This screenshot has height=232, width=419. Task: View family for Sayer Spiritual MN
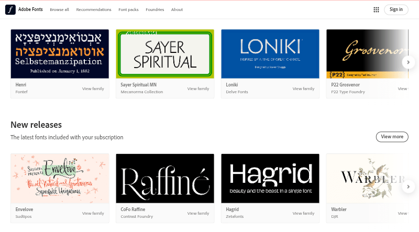coord(199,89)
